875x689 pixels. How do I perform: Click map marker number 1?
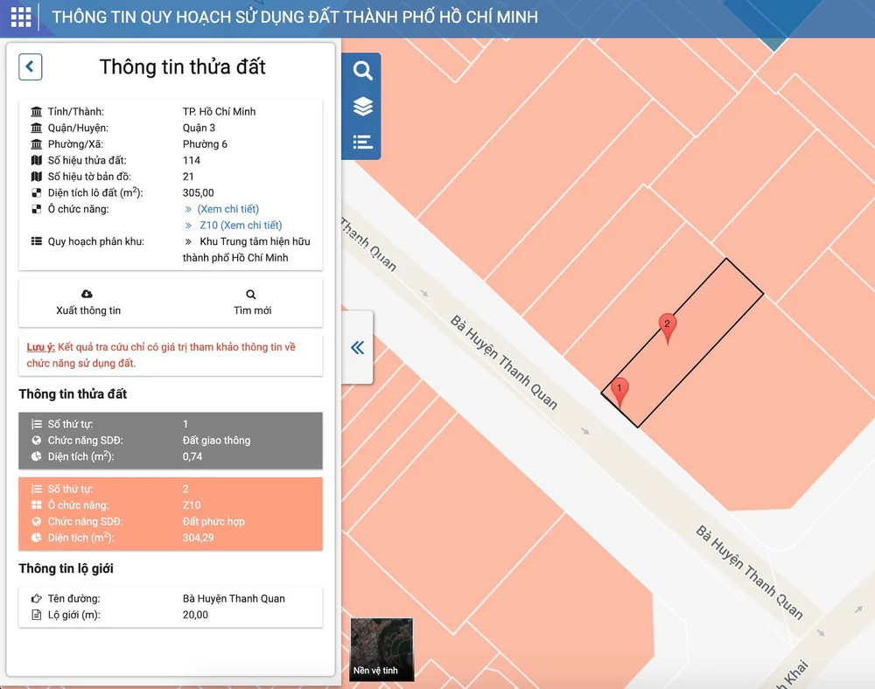click(x=619, y=392)
